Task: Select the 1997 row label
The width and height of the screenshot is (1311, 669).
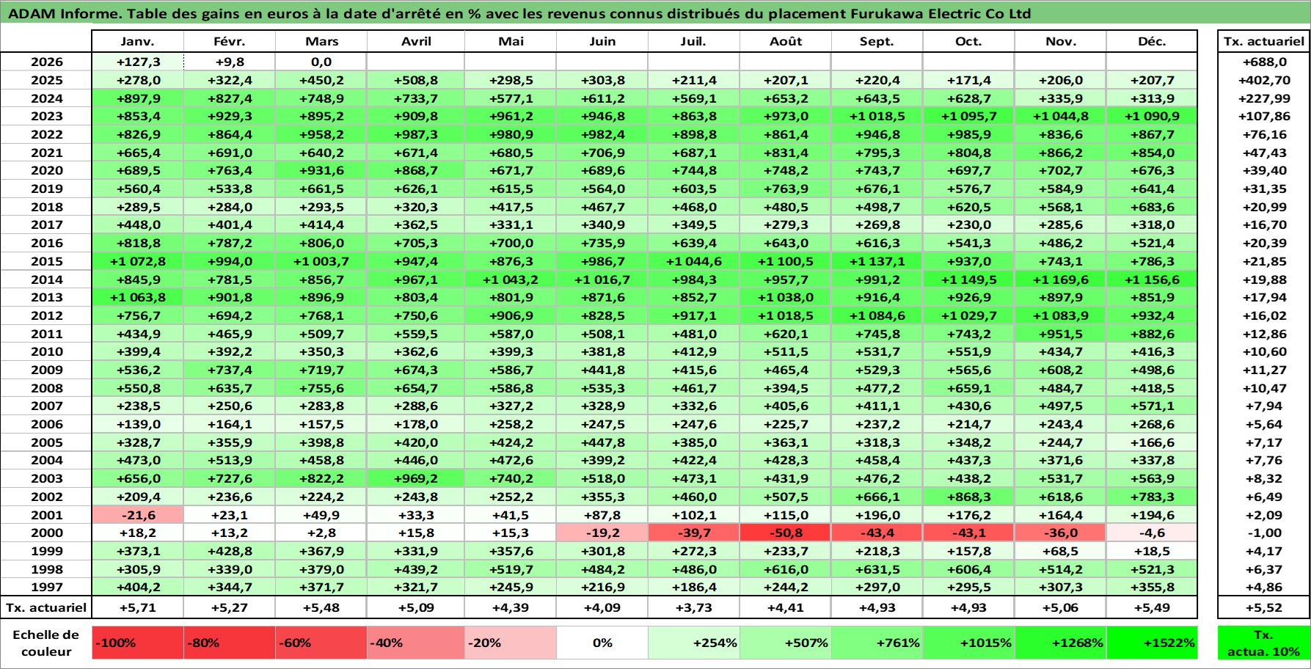Action: coord(46,587)
